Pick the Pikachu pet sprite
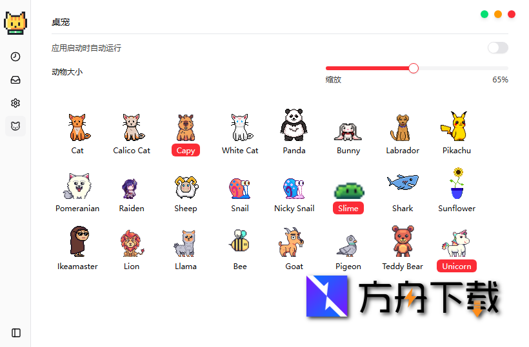Screen dimensions: 529x347 (455, 126)
